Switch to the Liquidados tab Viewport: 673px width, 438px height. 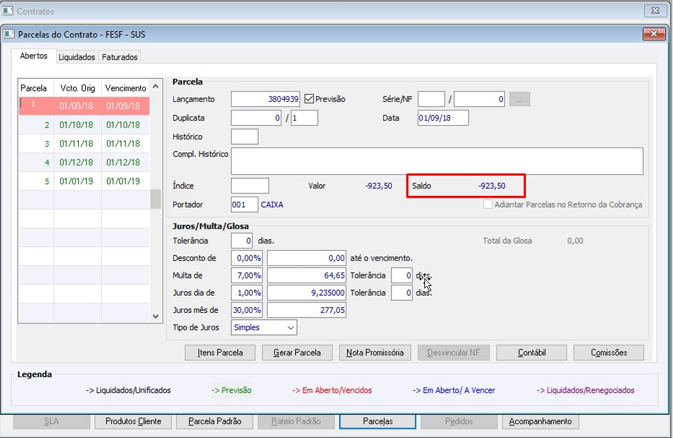pos(77,57)
